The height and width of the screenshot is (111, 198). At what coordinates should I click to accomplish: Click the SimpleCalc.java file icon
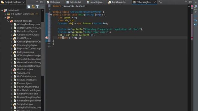click(15, 104)
